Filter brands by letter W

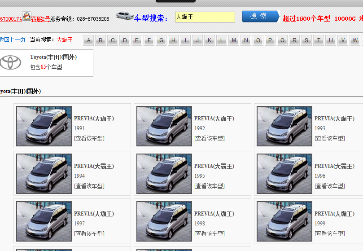tap(355, 40)
